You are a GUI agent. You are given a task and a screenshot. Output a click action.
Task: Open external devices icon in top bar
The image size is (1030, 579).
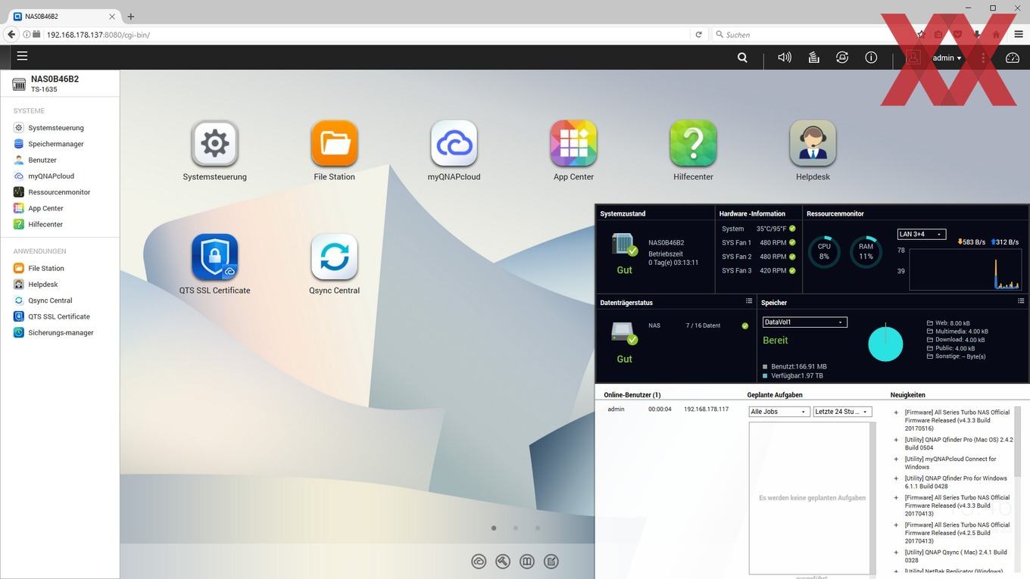[x=842, y=58]
